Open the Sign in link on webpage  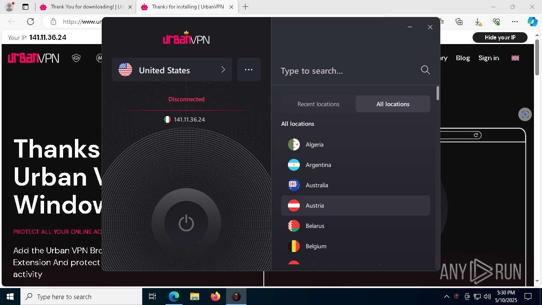(x=489, y=58)
